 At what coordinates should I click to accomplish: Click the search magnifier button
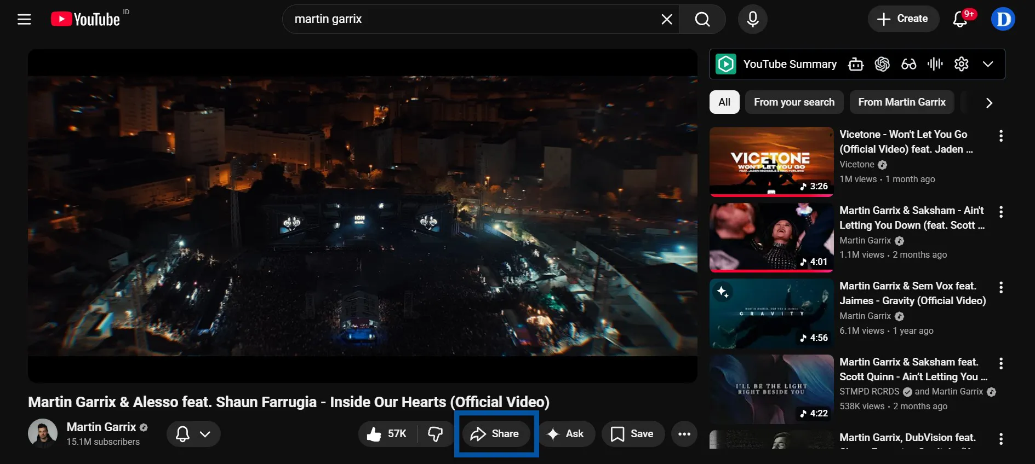pyautogui.click(x=702, y=19)
